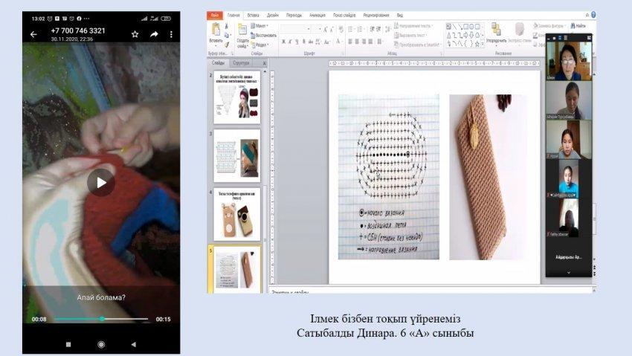Click the Copy icon in clipboard group
Image resolution: width=632 pixels, height=356 pixels.
click(227, 35)
